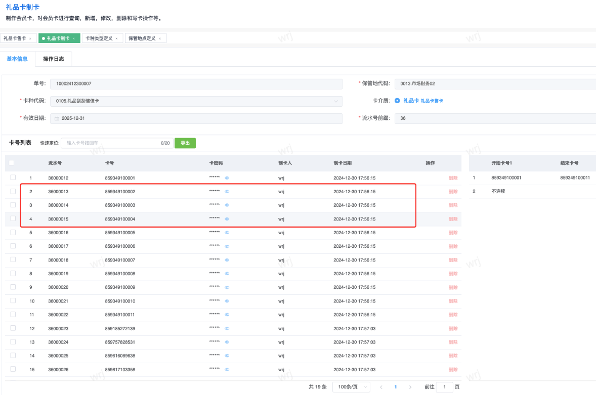Reveal password for card 859349100001
Image resolution: width=596 pixels, height=395 pixels.
click(x=227, y=178)
